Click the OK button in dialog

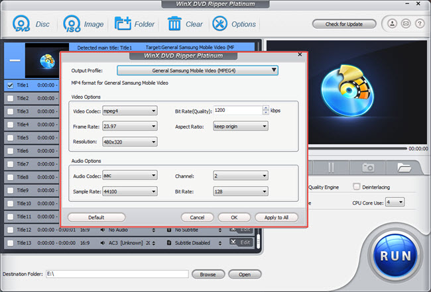click(234, 217)
